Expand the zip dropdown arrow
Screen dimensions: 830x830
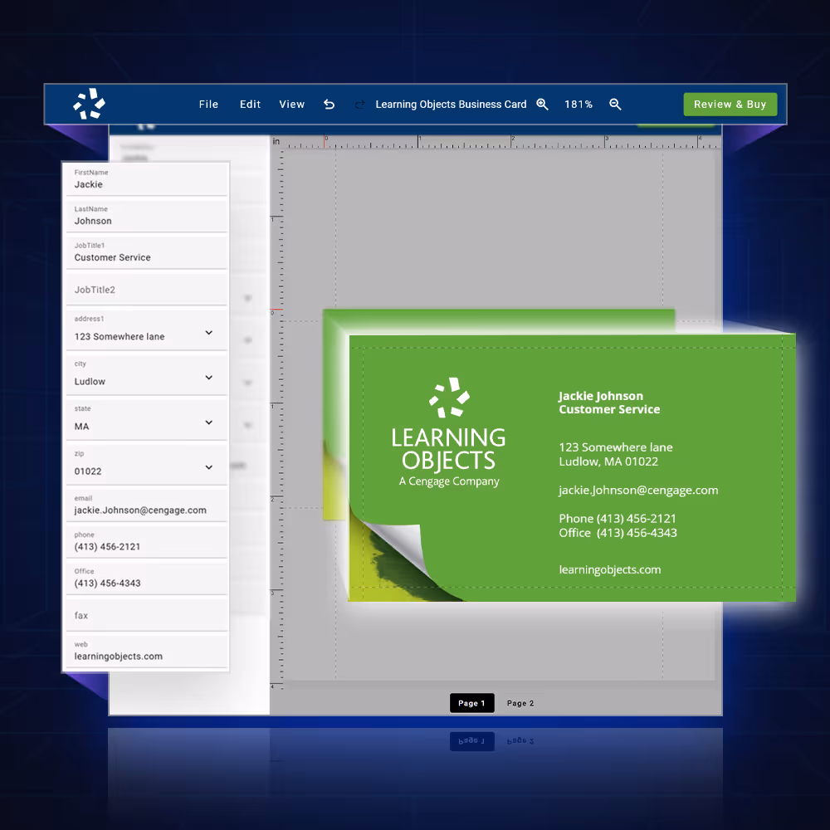point(208,467)
